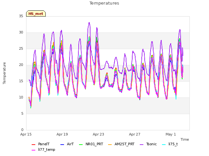Click the magenta li77_temp legend swatch
The height and width of the screenshot is (156, 209).
coord(33,150)
